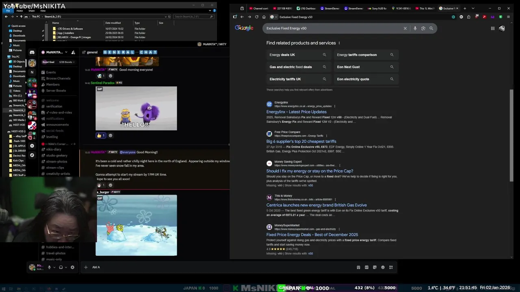Open the Google apps grid

(x=492, y=28)
